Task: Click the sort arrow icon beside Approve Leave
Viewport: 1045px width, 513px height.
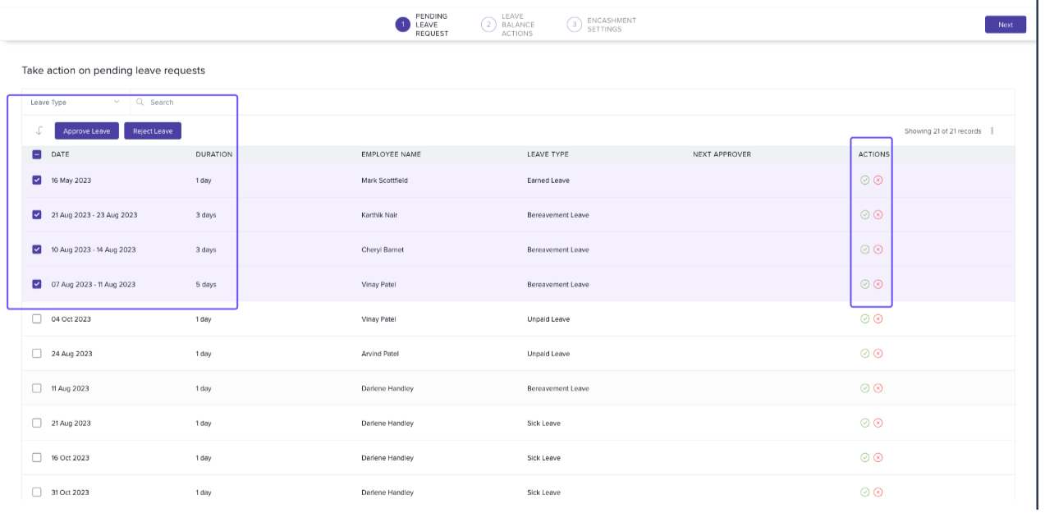Action: 39,131
